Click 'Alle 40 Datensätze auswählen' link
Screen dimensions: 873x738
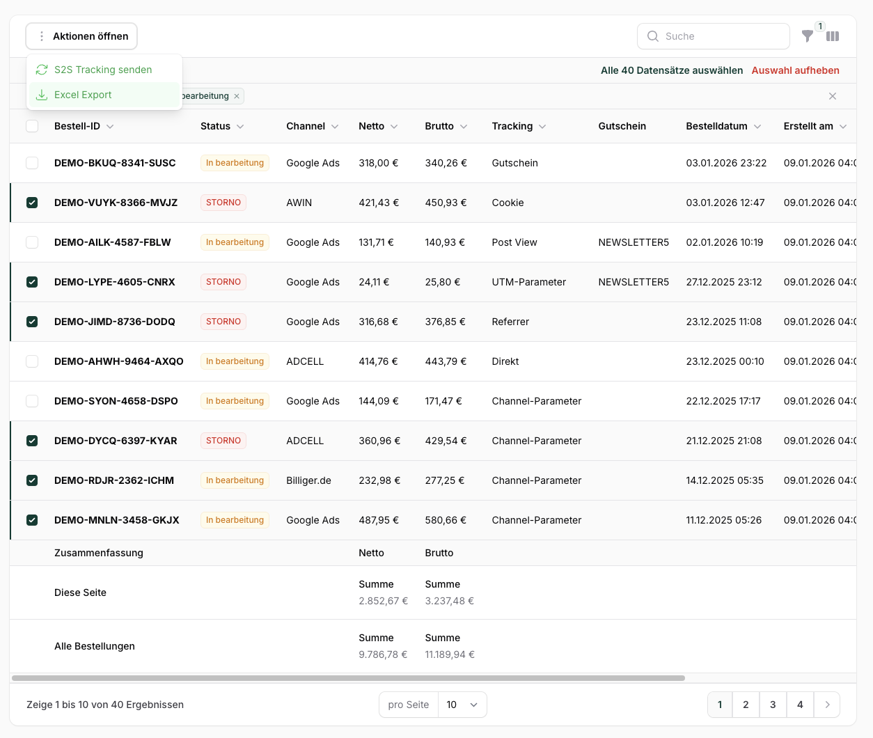[x=671, y=70]
